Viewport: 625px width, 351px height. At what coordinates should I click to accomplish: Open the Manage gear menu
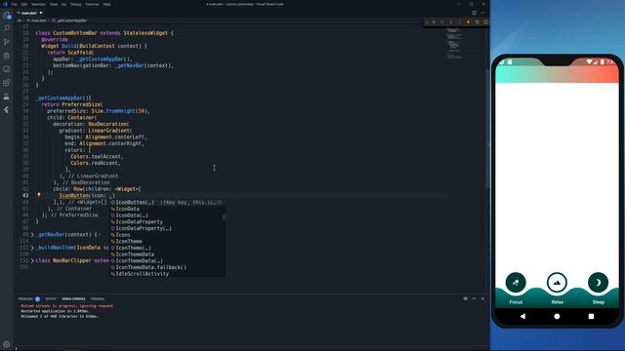(7, 344)
